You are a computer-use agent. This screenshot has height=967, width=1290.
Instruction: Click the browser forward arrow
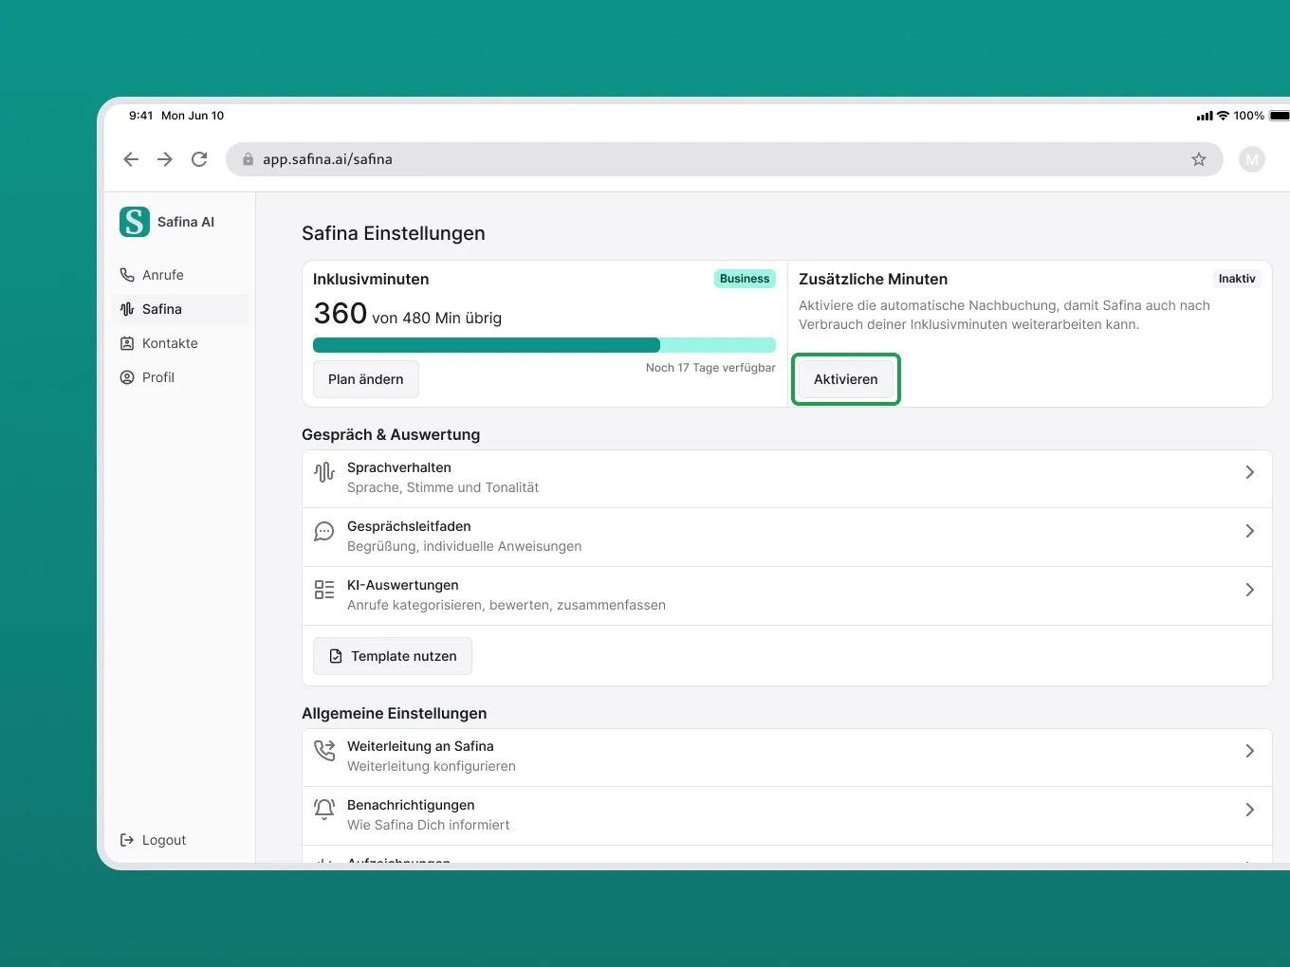click(165, 159)
